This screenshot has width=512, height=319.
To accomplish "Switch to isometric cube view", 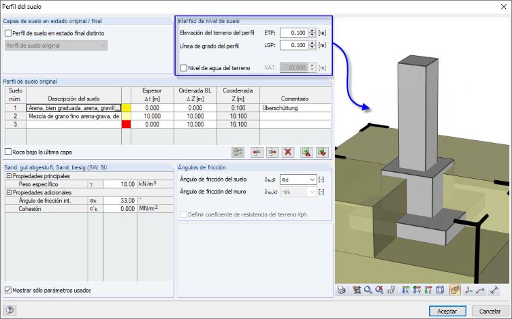I will point(440,290).
